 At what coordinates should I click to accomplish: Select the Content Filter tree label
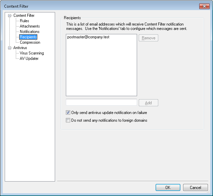point(24,15)
